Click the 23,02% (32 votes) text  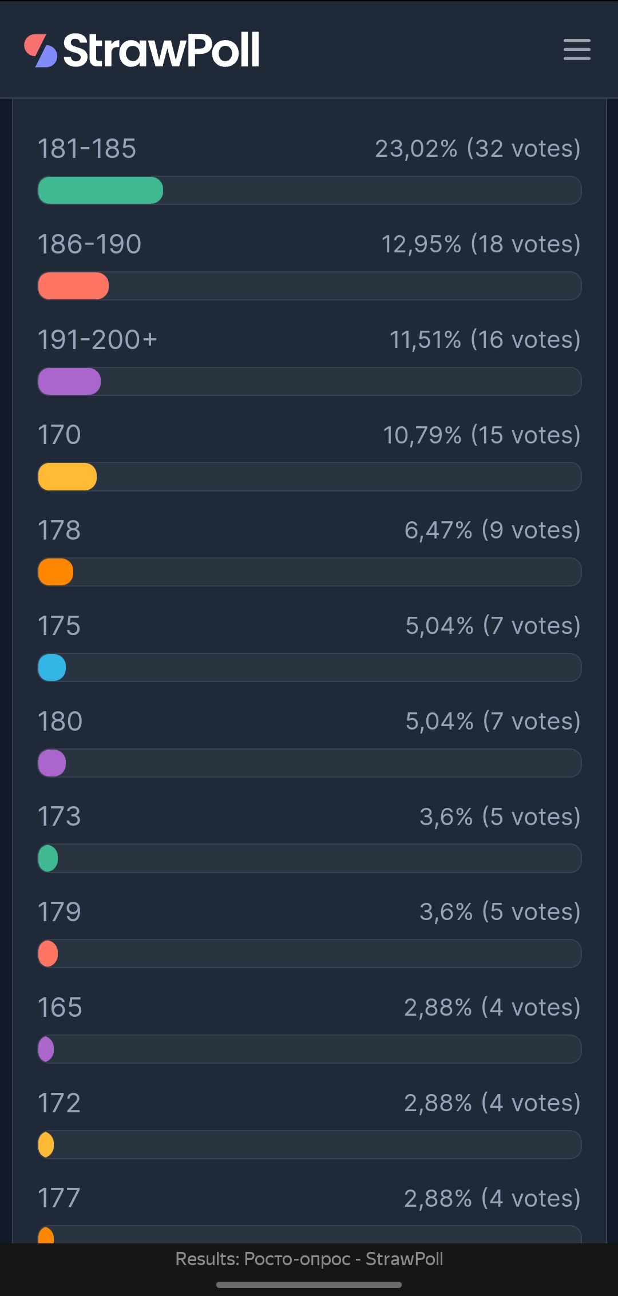click(x=478, y=149)
